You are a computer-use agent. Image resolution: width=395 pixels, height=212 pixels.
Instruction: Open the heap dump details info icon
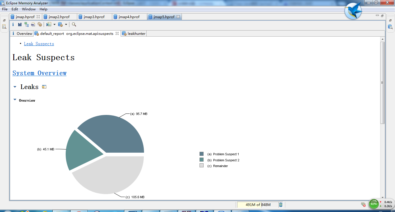pos(13,24)
